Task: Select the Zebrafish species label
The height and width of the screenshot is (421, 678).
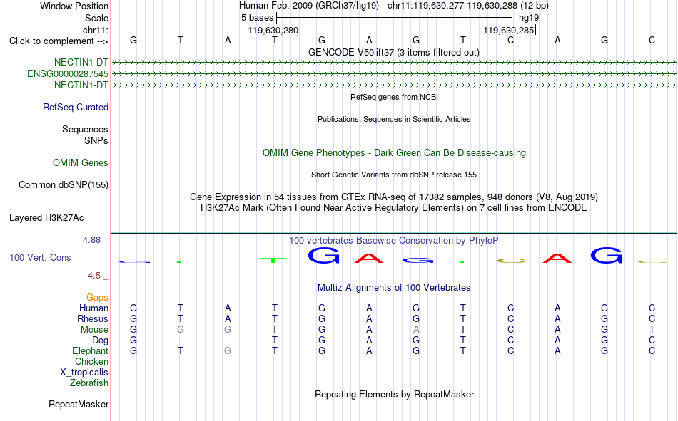Action: click(x=89, y=383)
